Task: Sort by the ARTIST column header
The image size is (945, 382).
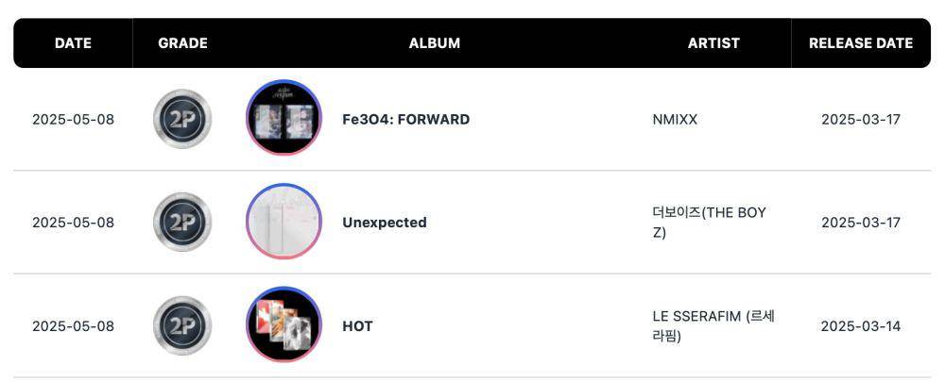Action: click(x=713, y=43)
